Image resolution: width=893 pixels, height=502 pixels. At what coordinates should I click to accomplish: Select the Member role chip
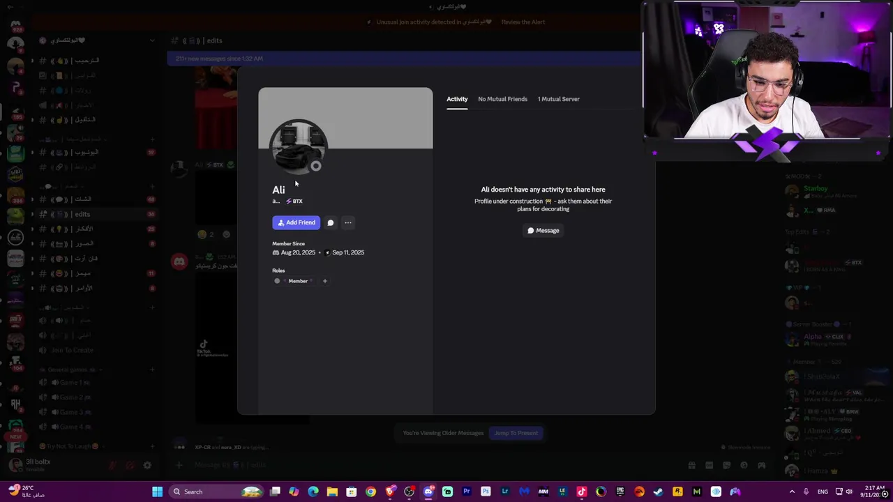(294, 281)
